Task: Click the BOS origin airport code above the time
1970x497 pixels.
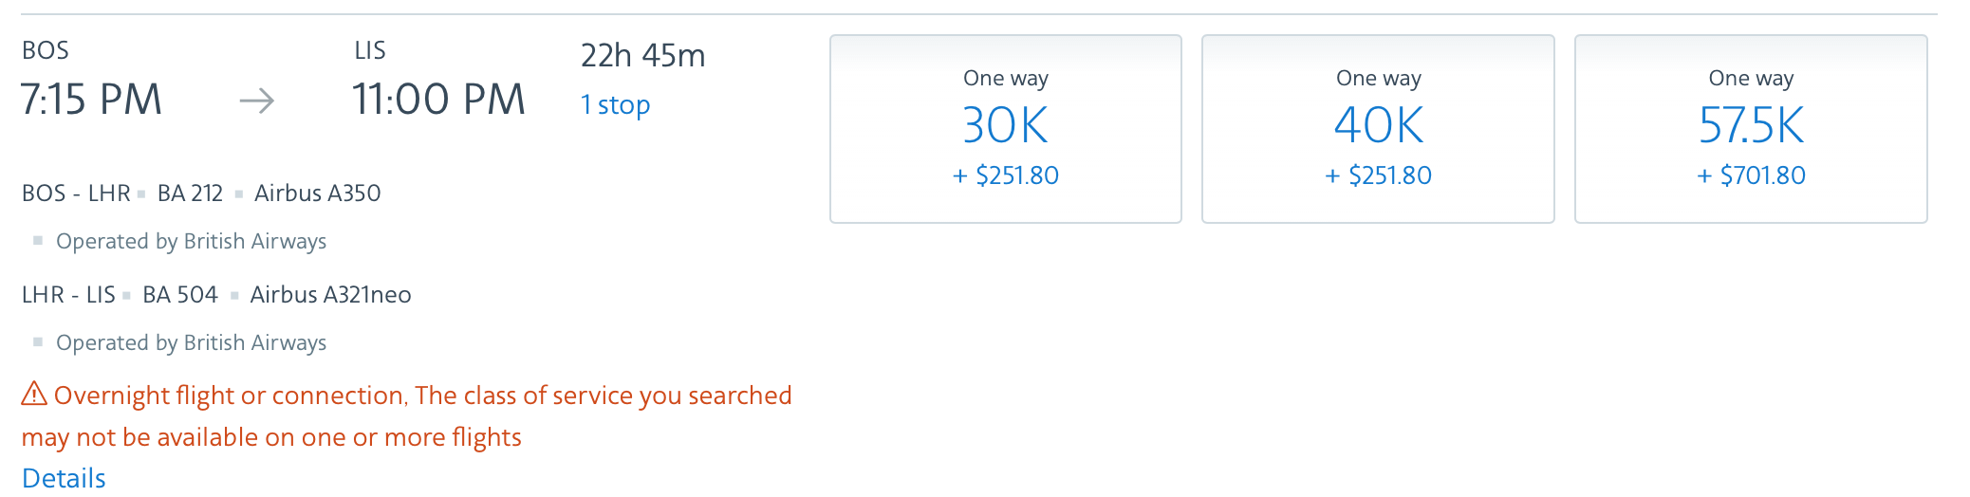Action: tap(46, 50)
